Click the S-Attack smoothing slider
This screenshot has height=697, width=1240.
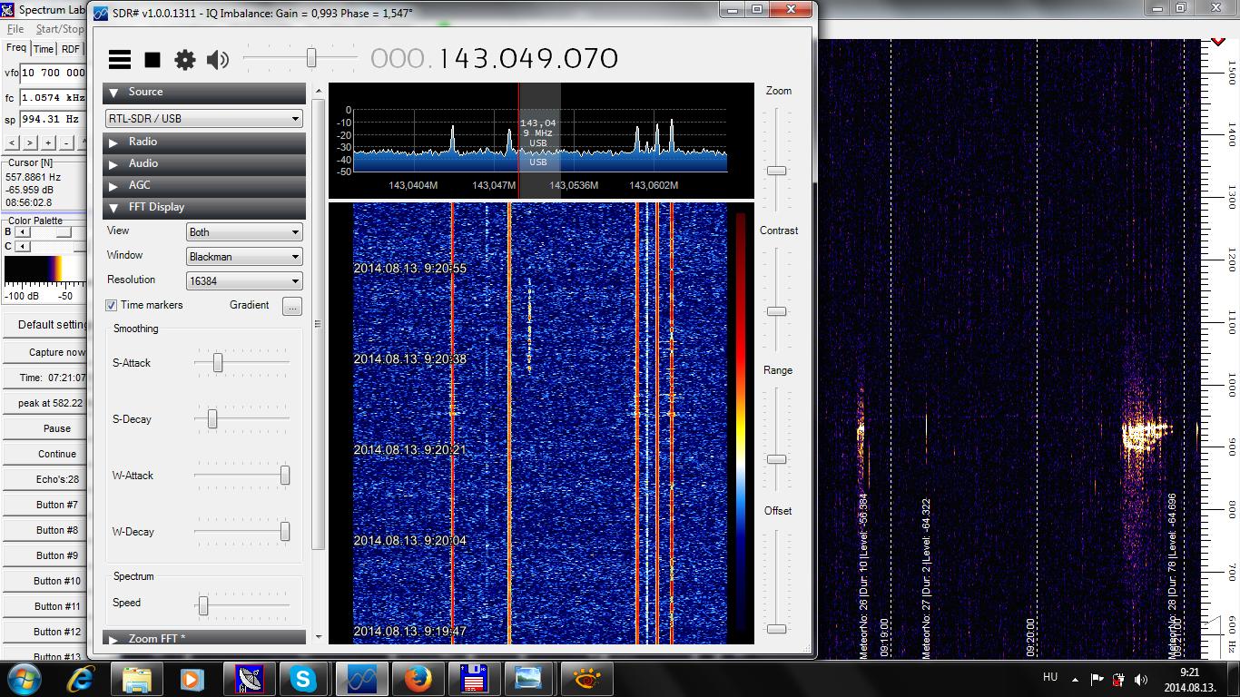tap(218, 363)
